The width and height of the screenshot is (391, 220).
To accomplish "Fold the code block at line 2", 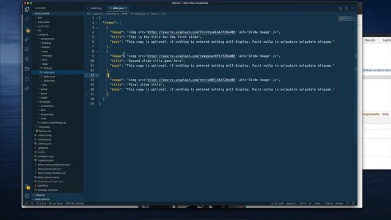I will point(97,23).
